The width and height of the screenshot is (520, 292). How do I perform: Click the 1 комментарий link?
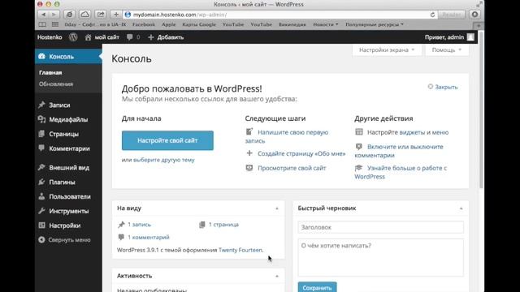149,238
